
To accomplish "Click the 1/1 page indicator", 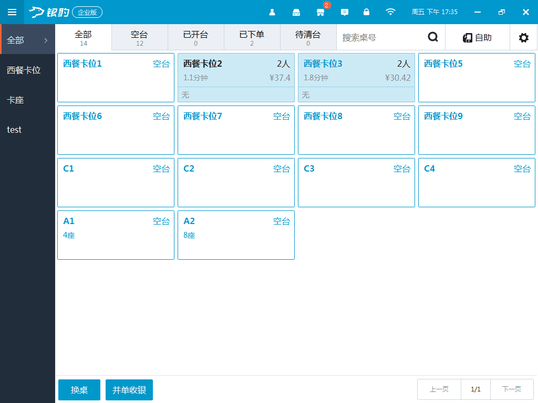I will [476, 389].
